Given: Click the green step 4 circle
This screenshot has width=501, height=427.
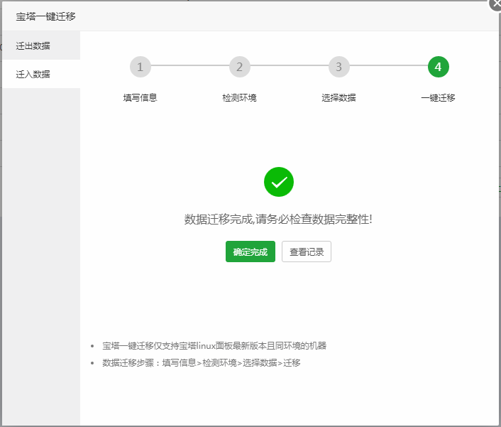Looking at the screenshot, I should point(438,67).
